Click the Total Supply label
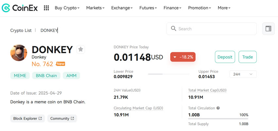This screenshot has height=131, width=278. pos(199,124)
